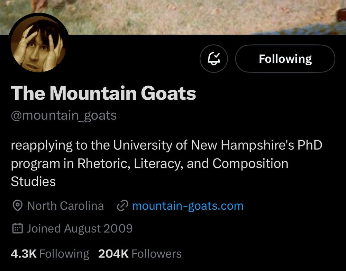Click the @mountain_goats username handle
Viewport: 346px width, 271px height.
[64, 115]
